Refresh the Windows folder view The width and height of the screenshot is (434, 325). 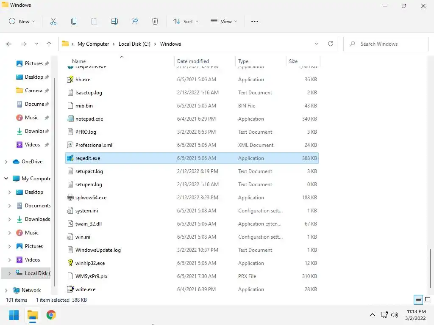331,44
